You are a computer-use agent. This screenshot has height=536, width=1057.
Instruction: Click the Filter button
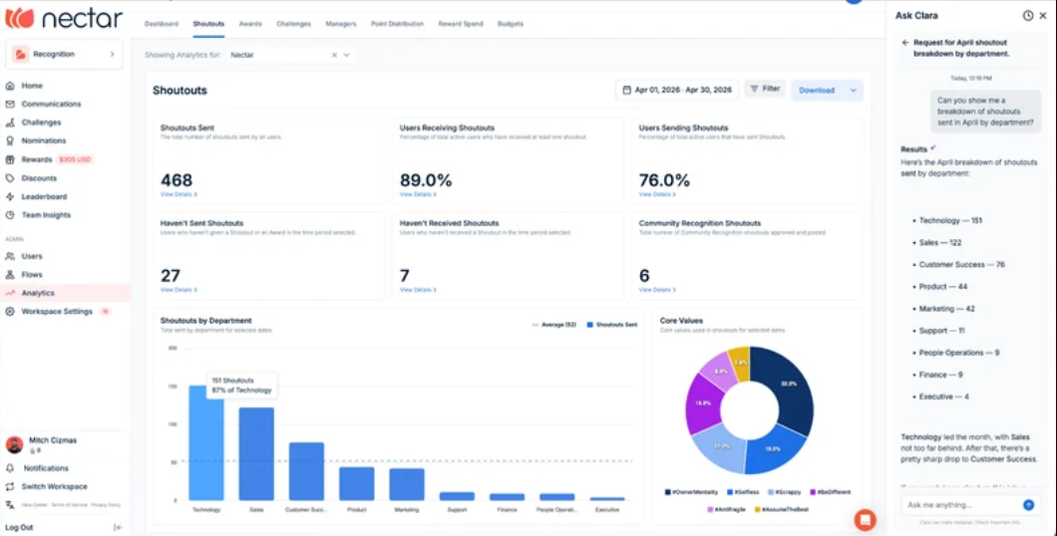(x=765, y=89)
